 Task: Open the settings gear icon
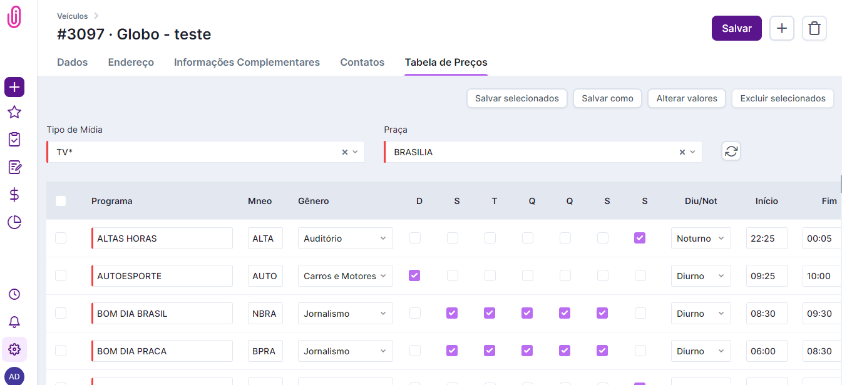tap(14, 349)
